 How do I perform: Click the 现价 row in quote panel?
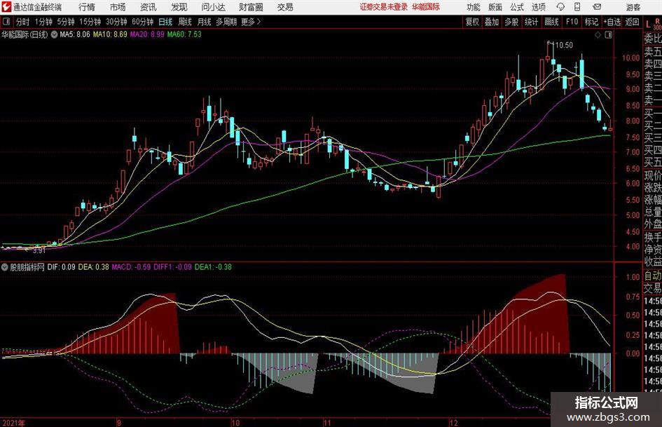click(653, 175)
